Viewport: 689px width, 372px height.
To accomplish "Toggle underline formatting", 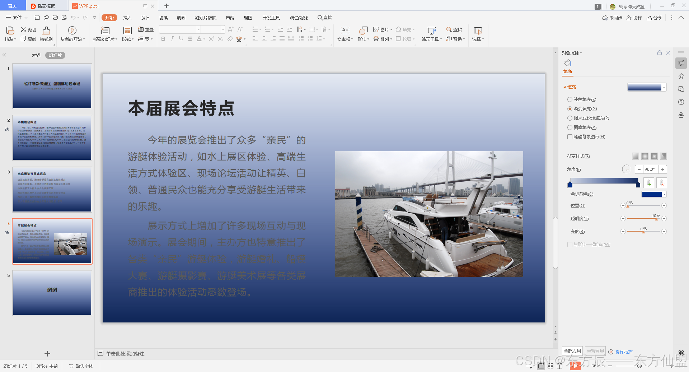I will [x=181, y=39].
